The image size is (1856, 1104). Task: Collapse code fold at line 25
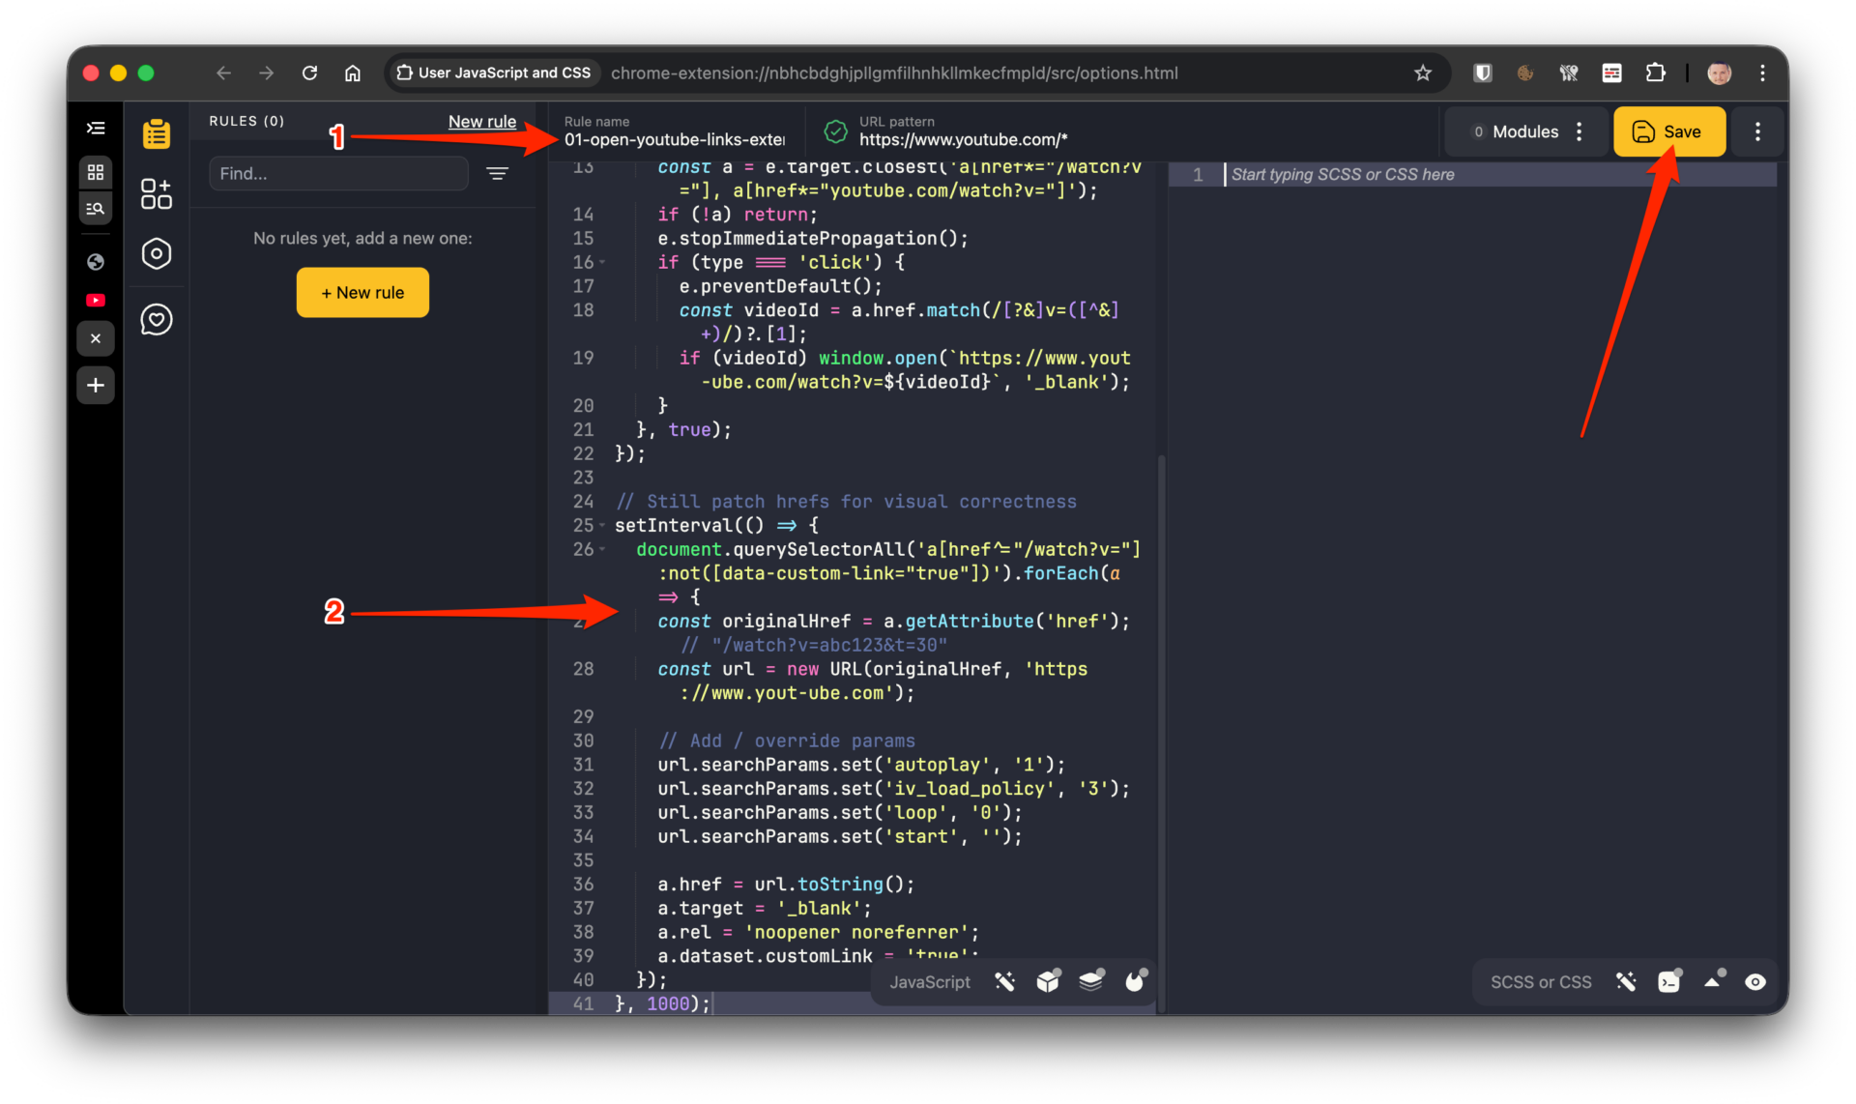coord(602,526)
